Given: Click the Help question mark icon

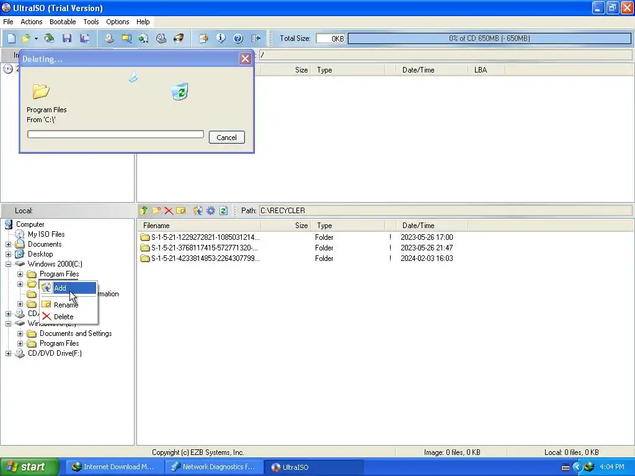Looking at the screenshot, I should 238,38.
